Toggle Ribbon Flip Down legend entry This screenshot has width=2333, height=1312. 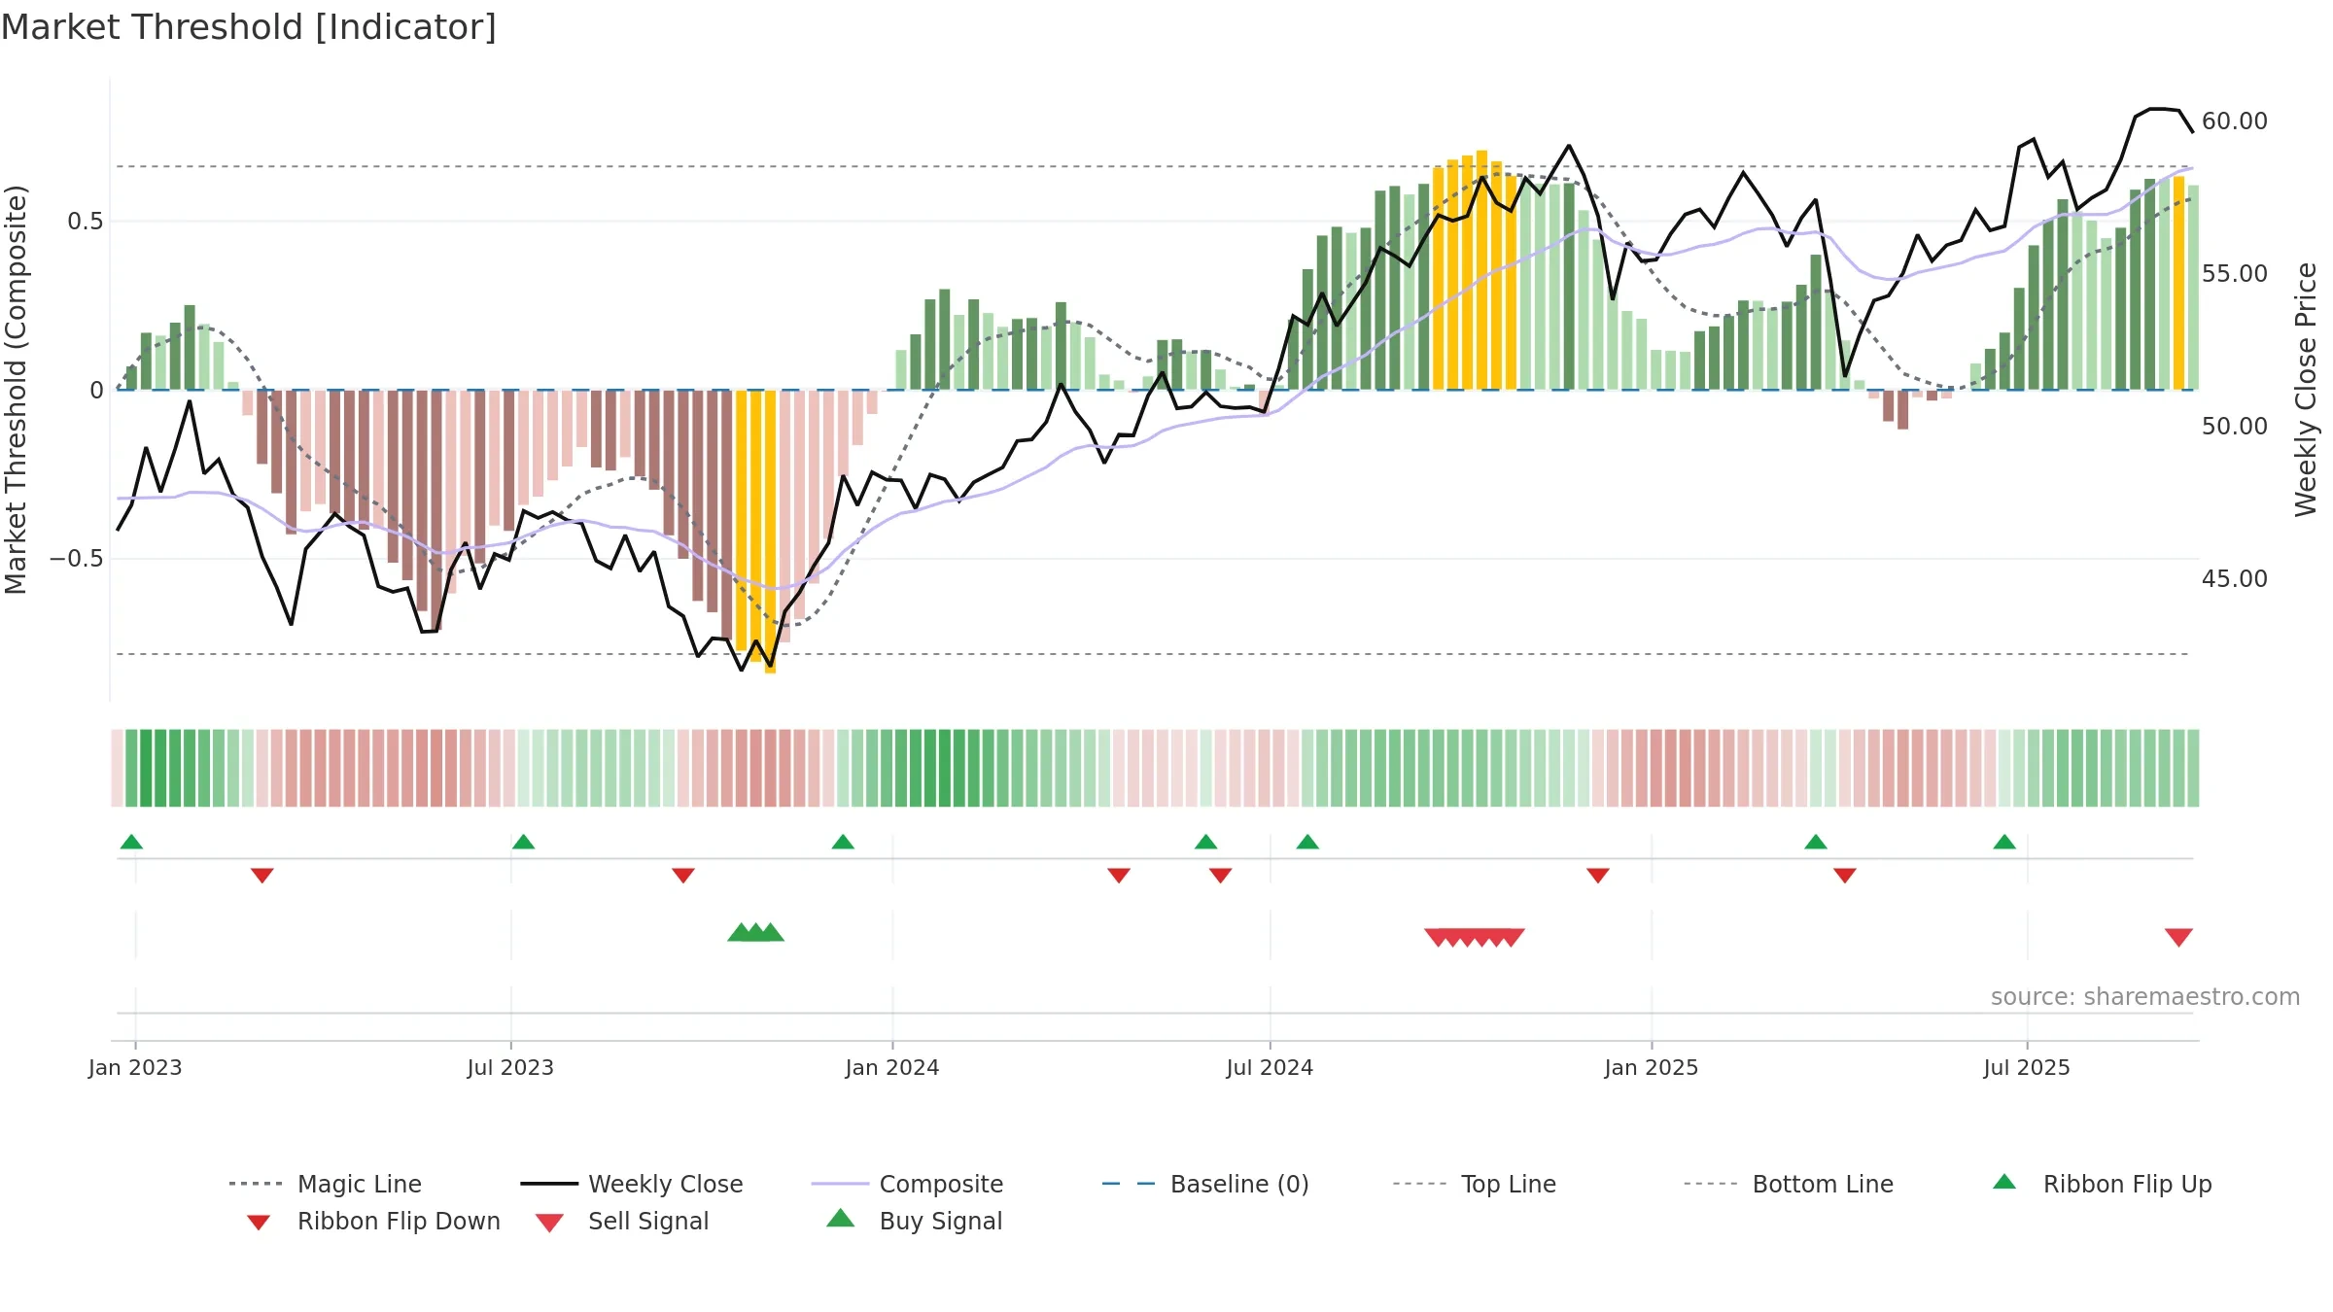coord(373,1221)
